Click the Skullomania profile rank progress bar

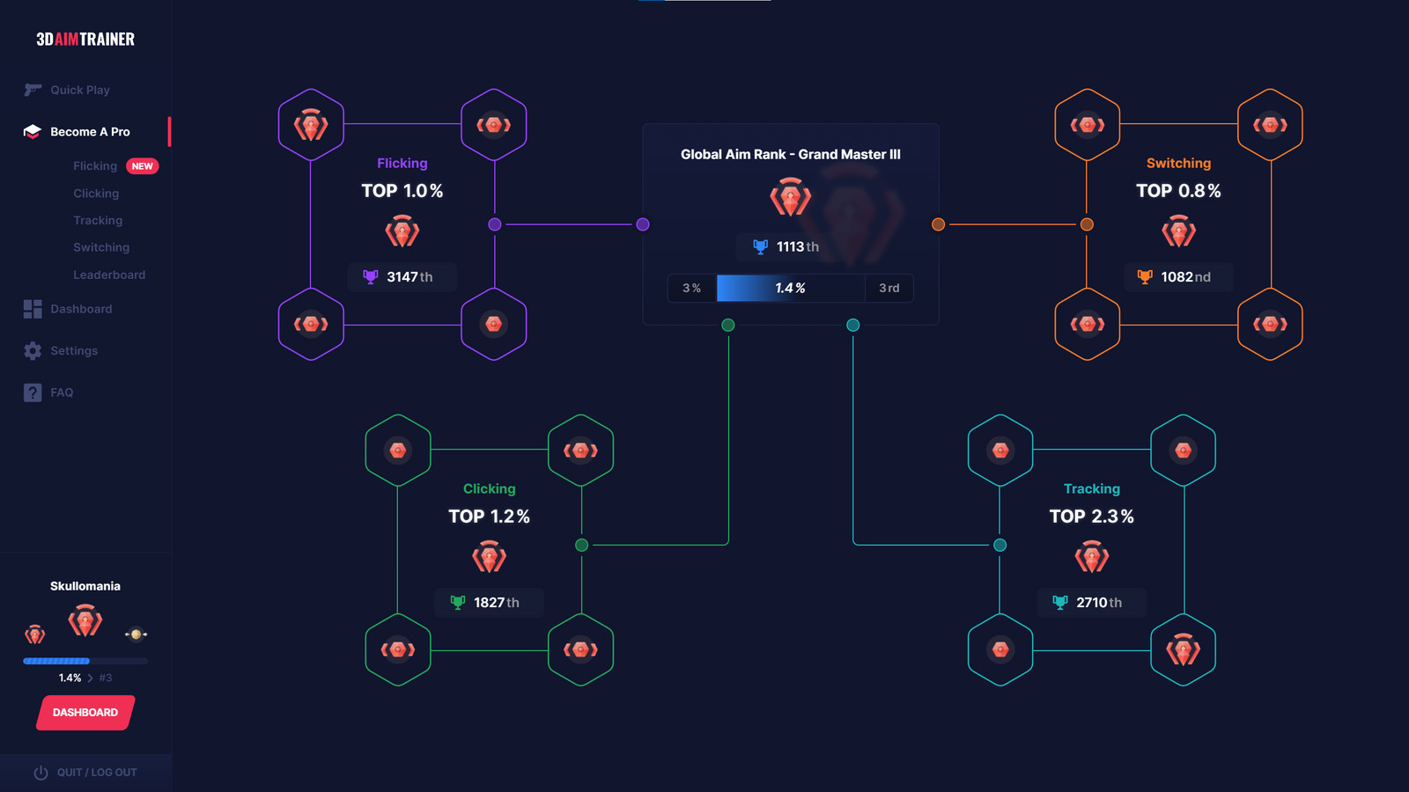[x=85, y=661]
